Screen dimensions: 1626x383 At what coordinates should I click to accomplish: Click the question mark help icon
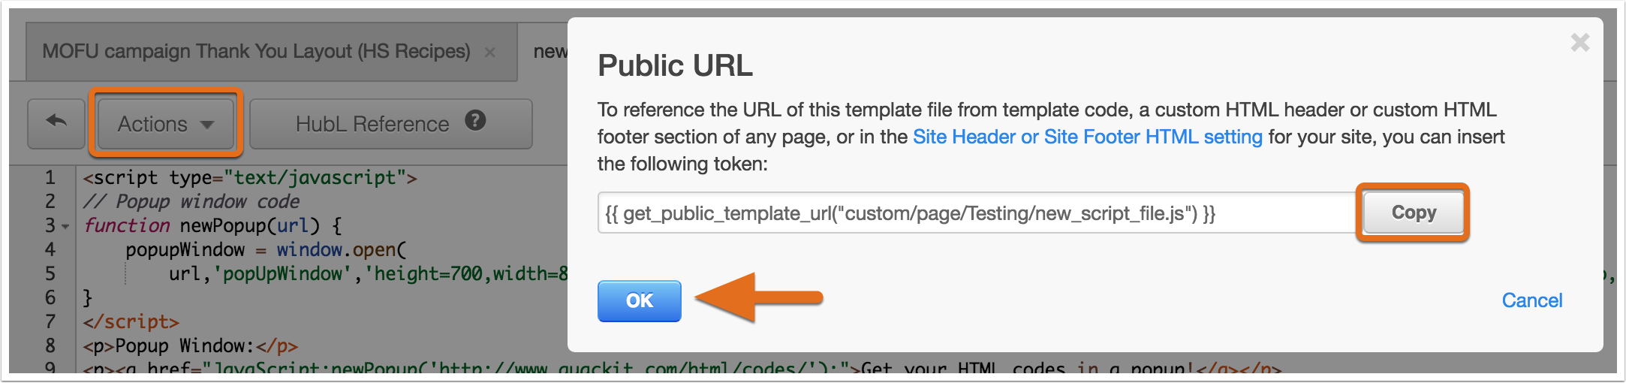coord(475,121)
